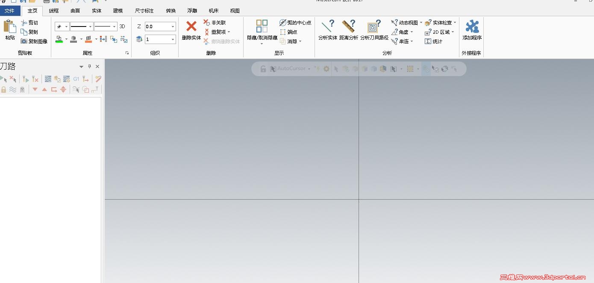Image resolution: width=594 pixels, height=283 pixels.
Task: Expand the 消隐 blank dropdown
Action: pyautogui.click(x=300, y=41)
